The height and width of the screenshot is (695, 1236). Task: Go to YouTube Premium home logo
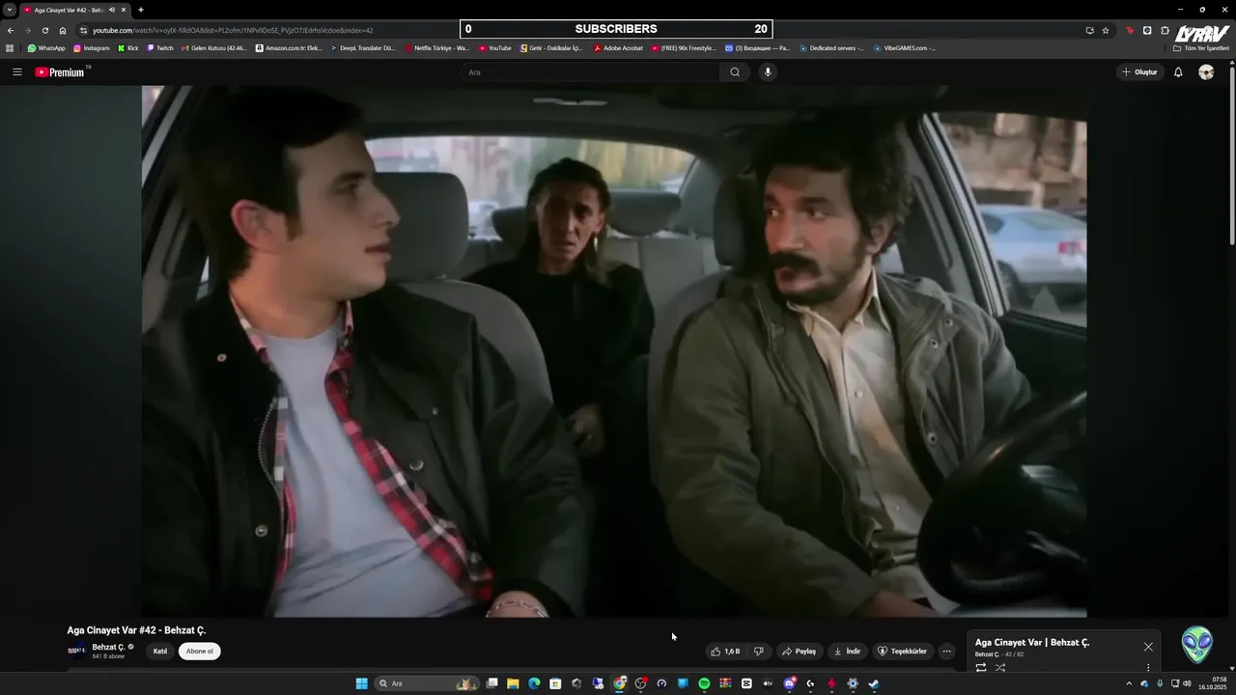[x=61, y=72]
